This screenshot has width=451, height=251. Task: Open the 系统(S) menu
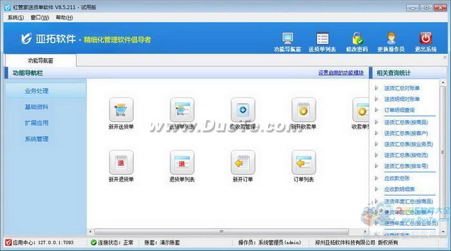[15, 17]
